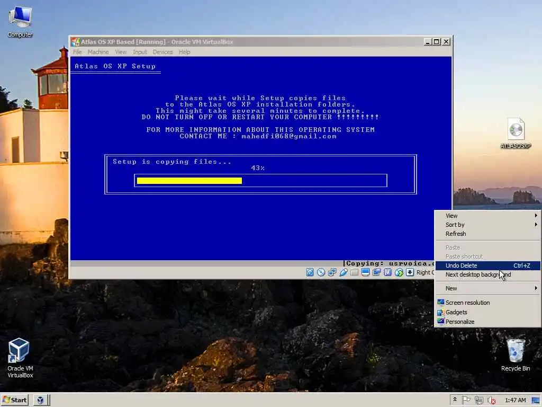Select the ATLASOSXP disc image desktop icon
This screenshot has height=407, width=542.
tap(516, 134)
